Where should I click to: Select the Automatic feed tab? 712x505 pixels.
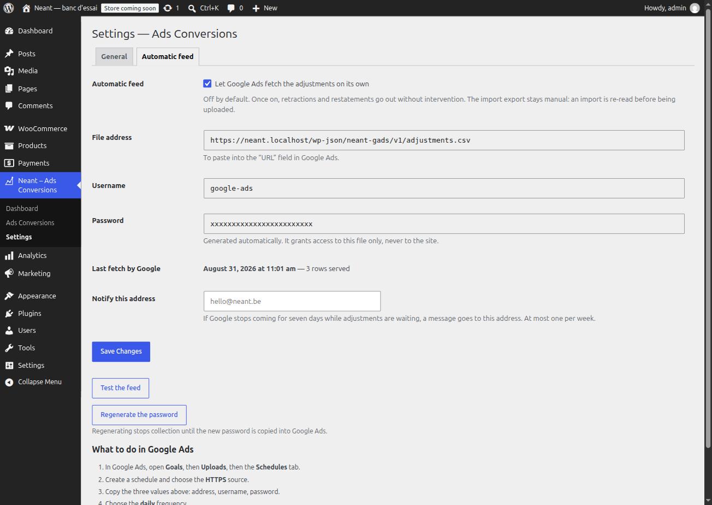(168, 56)
